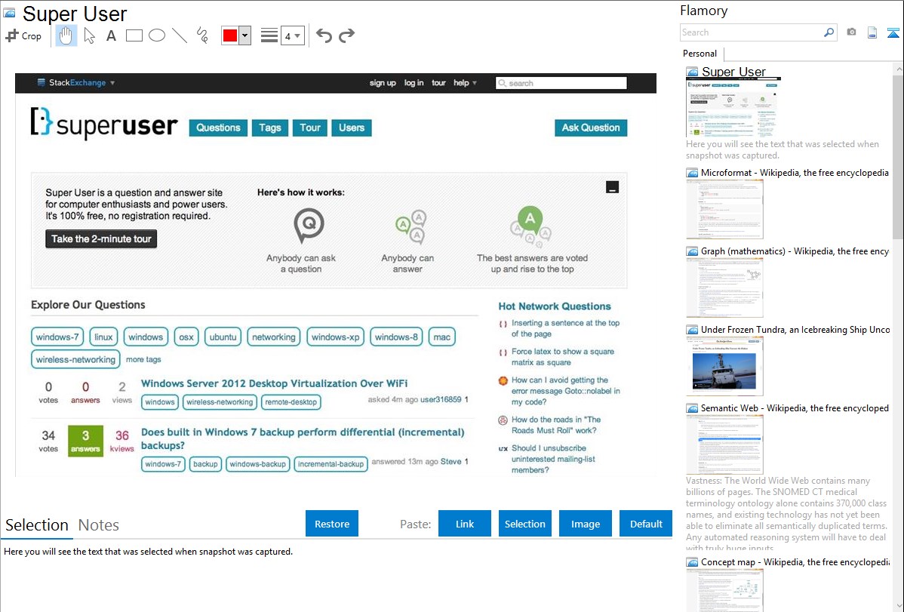The width and height of the screenshot is (904, 612).
Task: Switch to the Personal tab
Action: coord(700,54)
